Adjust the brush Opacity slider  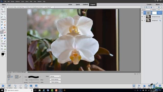pos(34,83)
